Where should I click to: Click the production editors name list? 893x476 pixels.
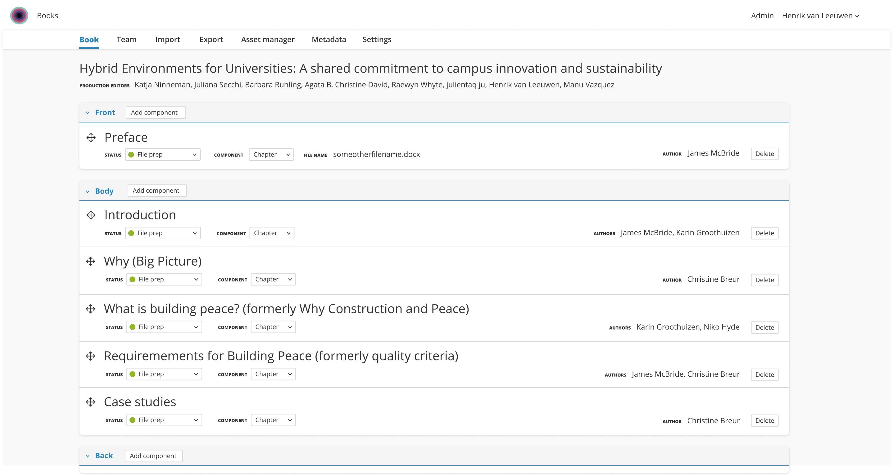374,85
